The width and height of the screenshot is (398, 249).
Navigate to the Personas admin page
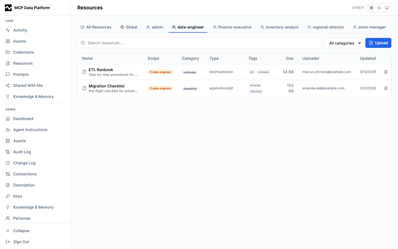coord(22,218)
